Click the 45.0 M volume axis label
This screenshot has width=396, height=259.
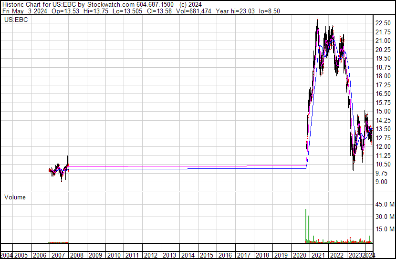point(385,204)
